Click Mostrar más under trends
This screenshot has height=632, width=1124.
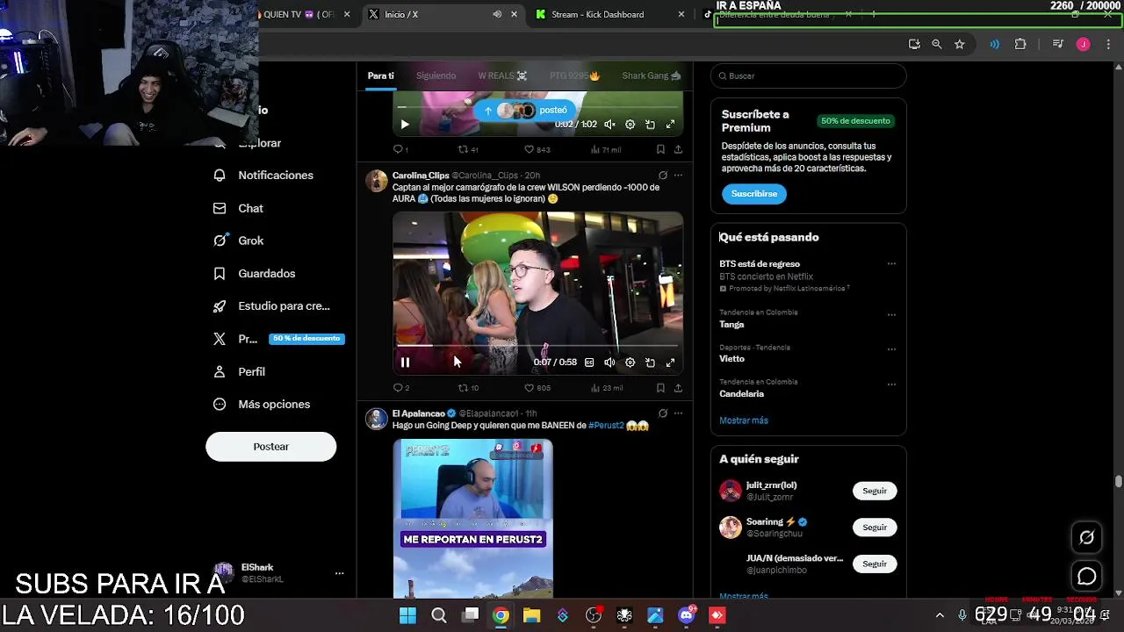tap(744, 420)
